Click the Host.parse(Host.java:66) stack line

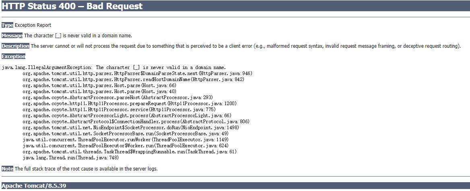pyautogui.click(x=99, y=85)
